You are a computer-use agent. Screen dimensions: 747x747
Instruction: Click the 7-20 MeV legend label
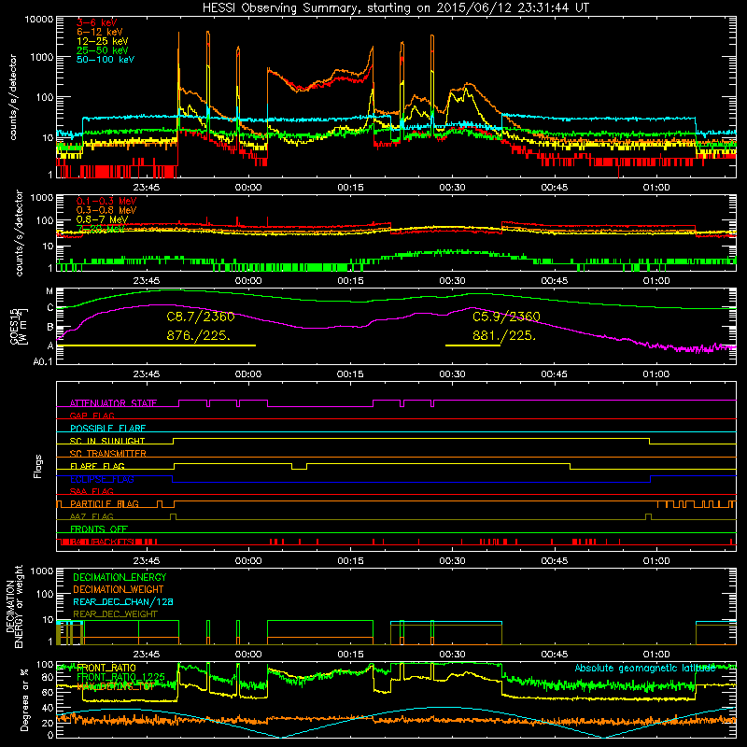(x=101, y=229)
